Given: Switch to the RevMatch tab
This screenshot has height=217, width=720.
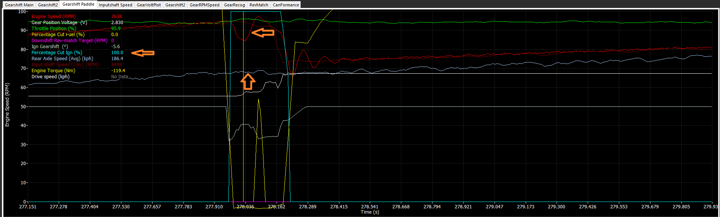Looking at the screenshot, I should coord(259,5).
